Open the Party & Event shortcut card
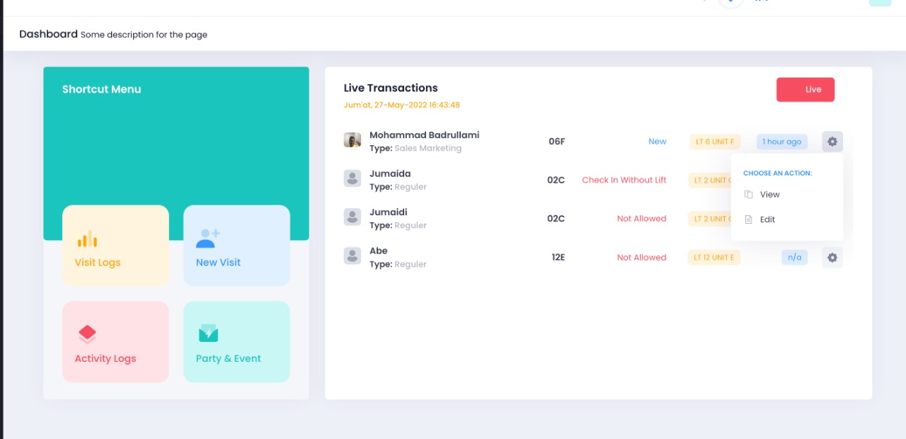Image resolution: width=906 pixels, height=439 pixels. coord(236,342)
